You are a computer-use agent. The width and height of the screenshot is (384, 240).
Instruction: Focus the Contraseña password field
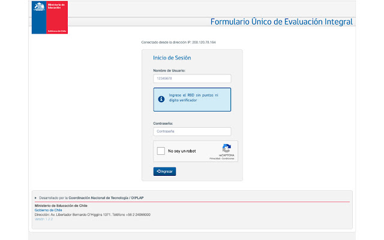coord(192,131)
